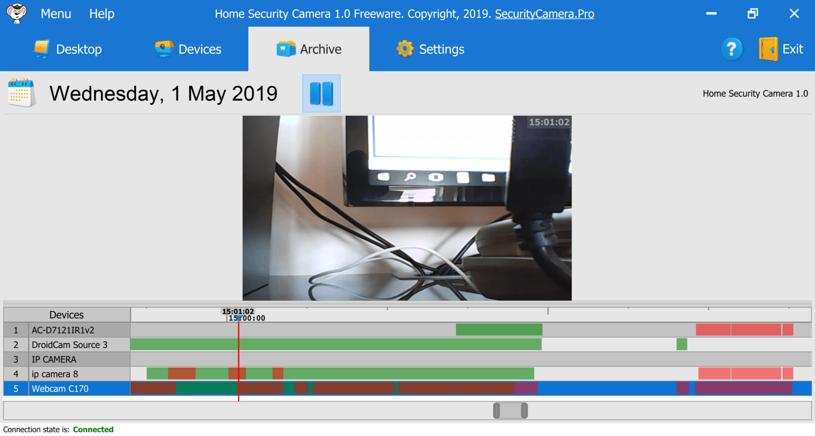The width and height of the screenshot is (815, 436).
Task: Click the timeline zoom scrollbar handle
Action: pyautogui.click(x=510, y=411)
